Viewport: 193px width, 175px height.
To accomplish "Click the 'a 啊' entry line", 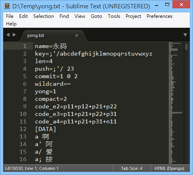I will [42, 137].
